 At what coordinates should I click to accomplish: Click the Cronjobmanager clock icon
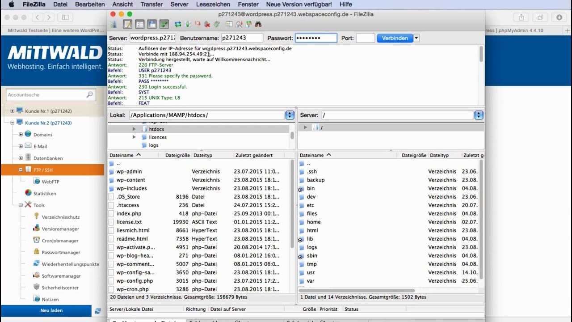[x=37, y=240]
